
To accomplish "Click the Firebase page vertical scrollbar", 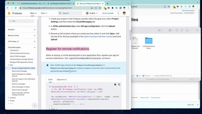I will [x=130, y=35].
